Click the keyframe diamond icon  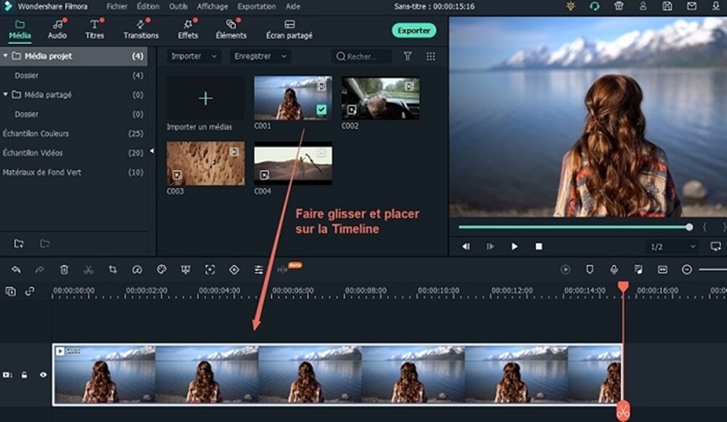point(234,270)
